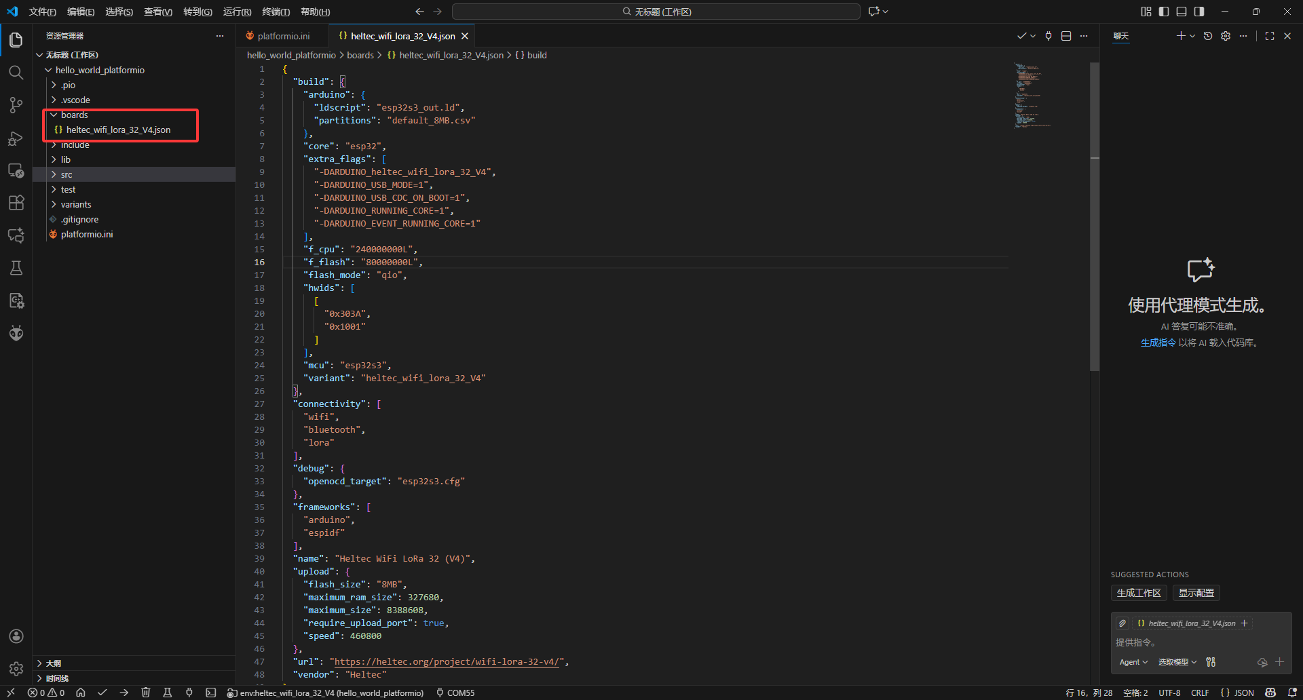Toggle the primary side bar visibility
This screenshot has width=1303, height=700.
tap(1164, 12)
